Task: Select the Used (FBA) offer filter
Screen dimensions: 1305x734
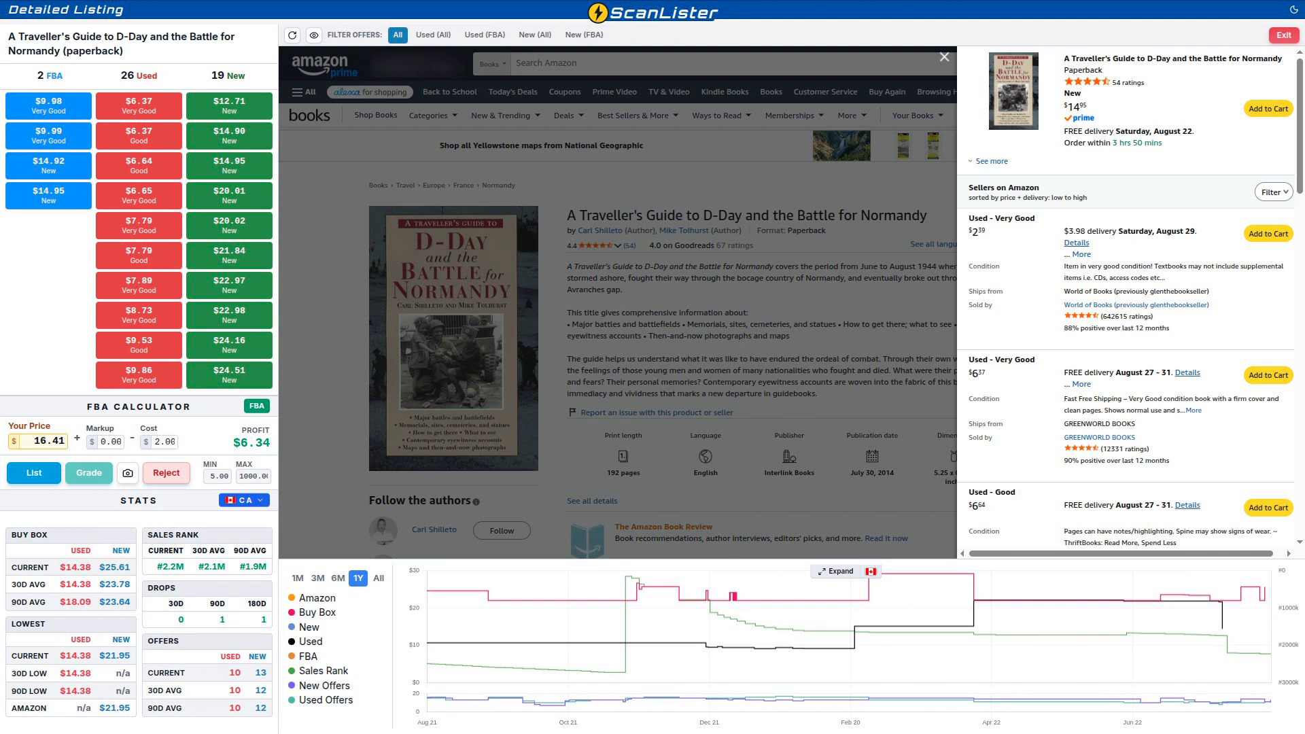Action: pos(485,35)
